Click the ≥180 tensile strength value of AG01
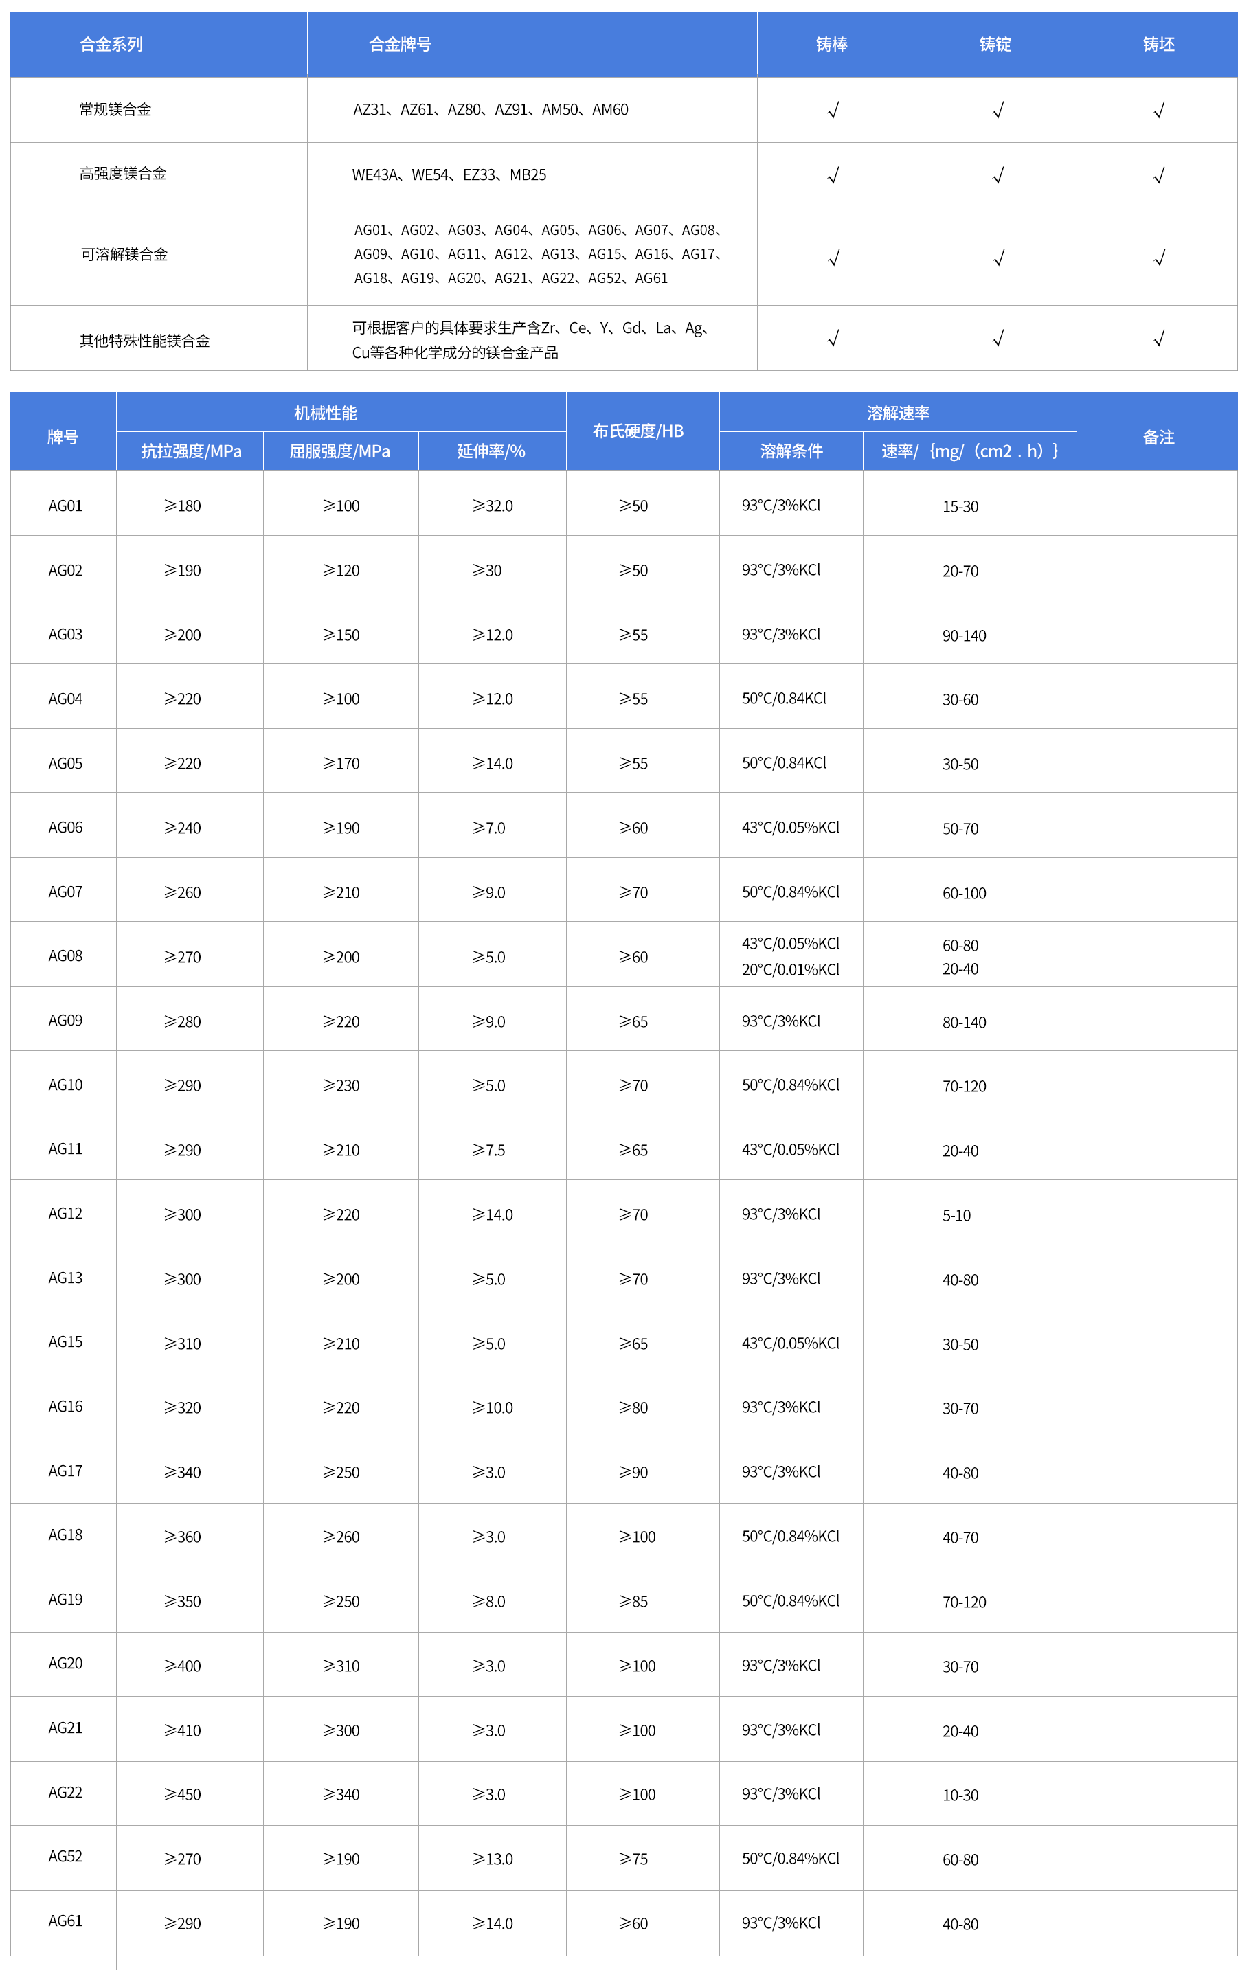The image size is (1251, 1970). 183,506
